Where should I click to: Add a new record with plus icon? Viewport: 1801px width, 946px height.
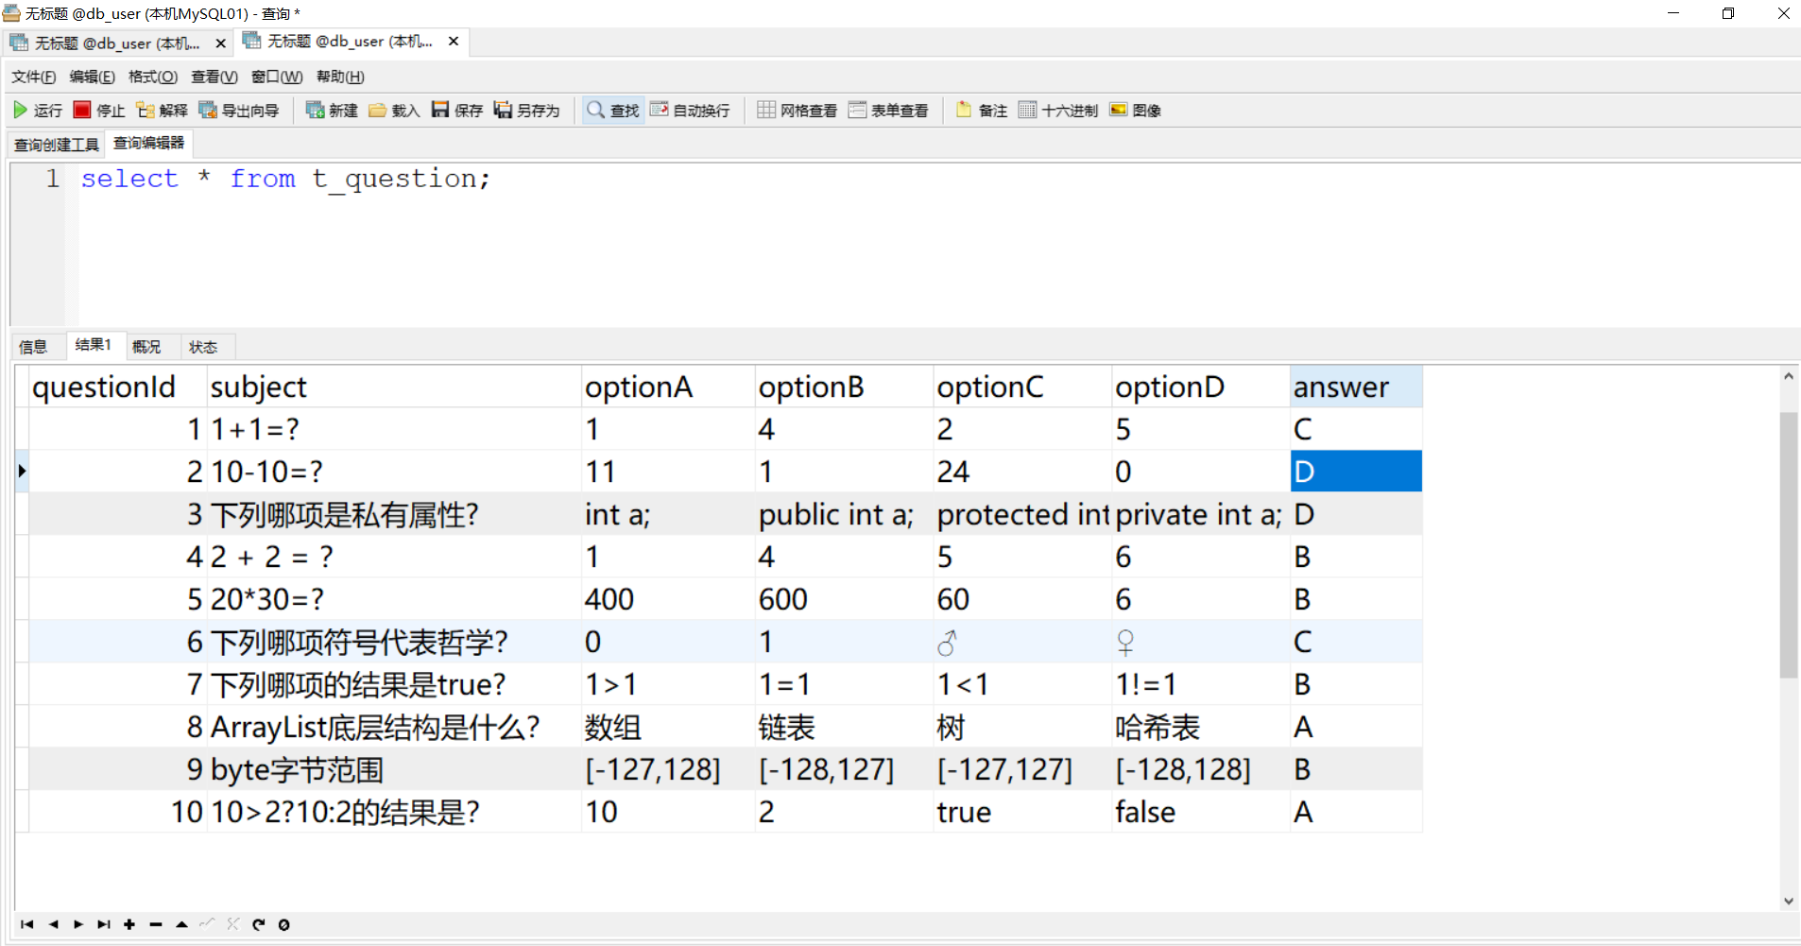(x=129, y=924)
